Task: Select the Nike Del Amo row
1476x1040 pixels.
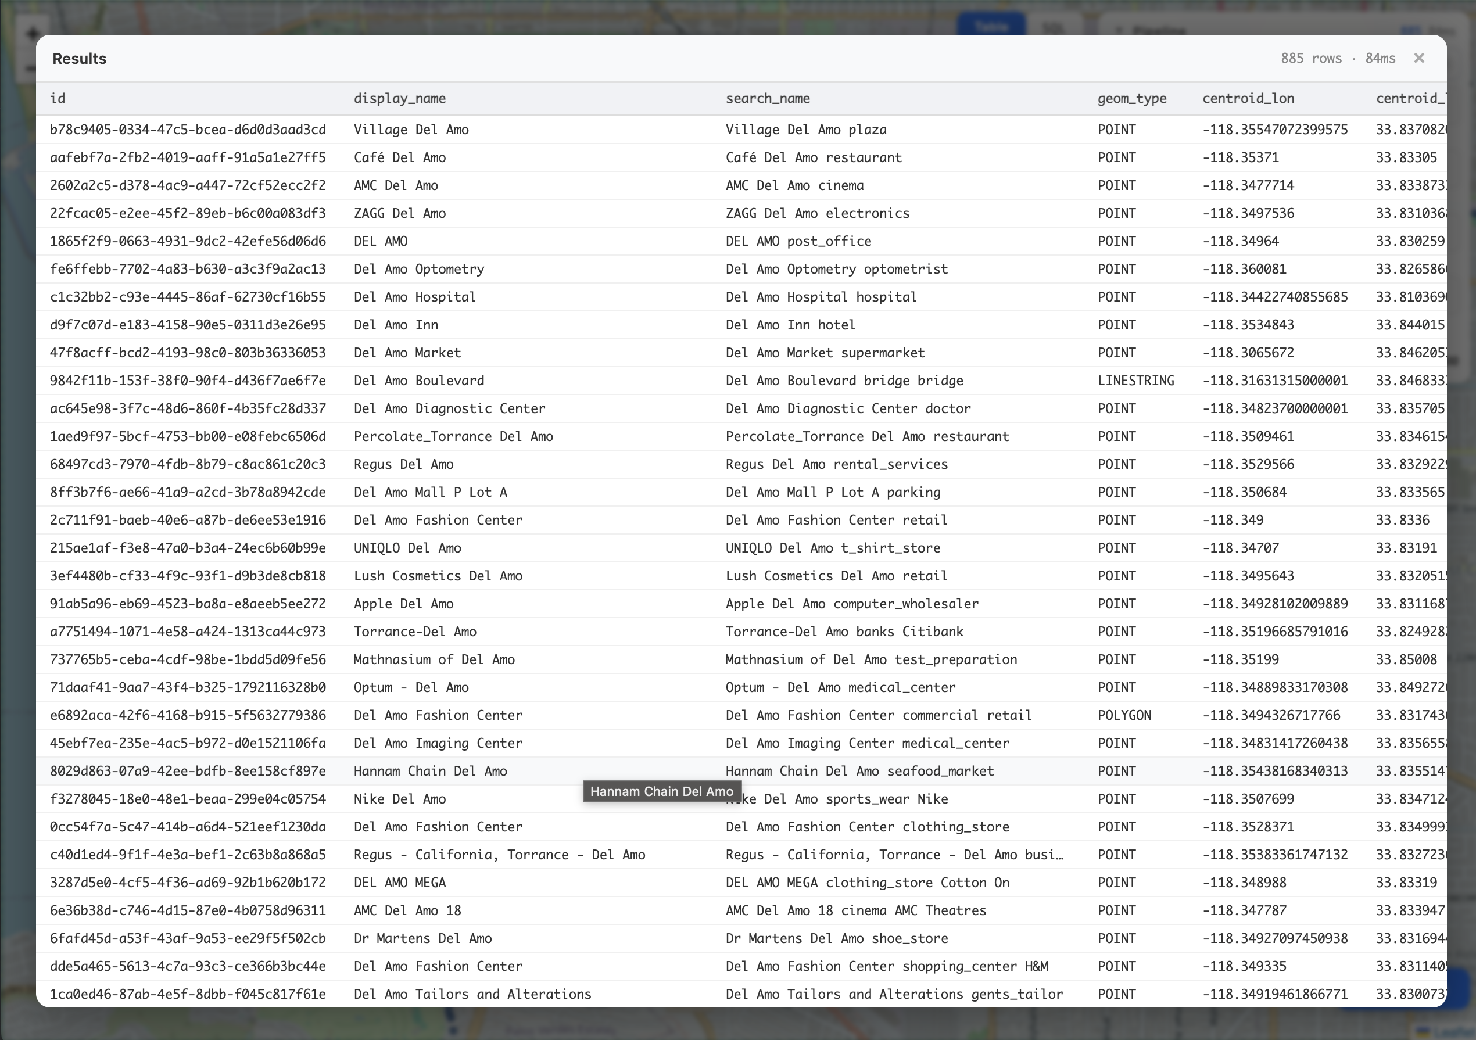Action: (400, 799)
